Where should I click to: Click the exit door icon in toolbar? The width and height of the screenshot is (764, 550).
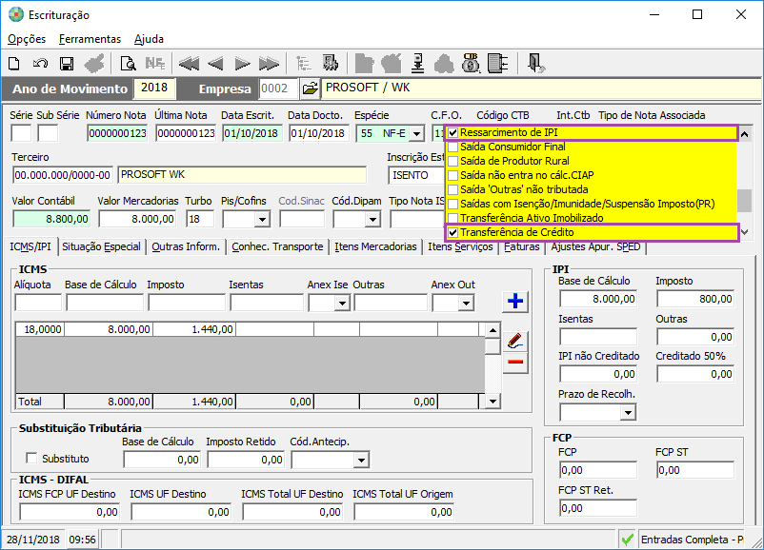536,64
